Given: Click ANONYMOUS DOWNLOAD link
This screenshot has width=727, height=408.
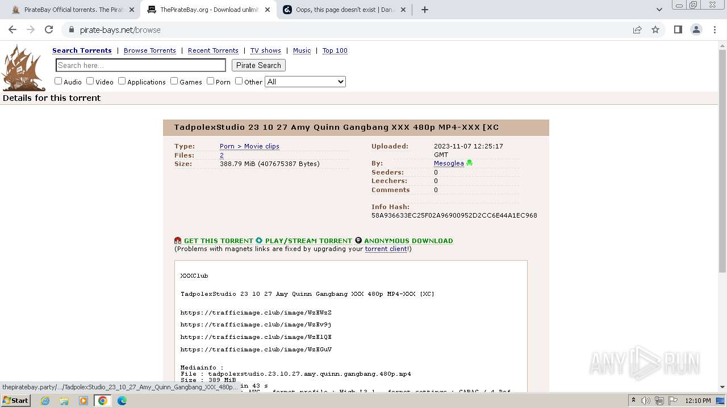Looking at the screenshot, I should 408,241.
